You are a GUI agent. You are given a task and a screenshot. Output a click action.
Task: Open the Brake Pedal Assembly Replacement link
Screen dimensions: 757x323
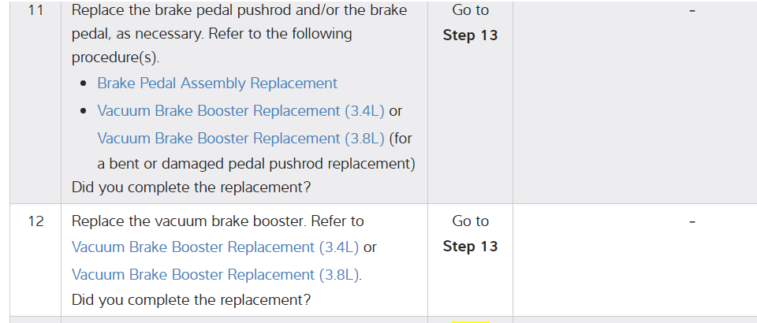pyautogui.click(x=217, y=84)
